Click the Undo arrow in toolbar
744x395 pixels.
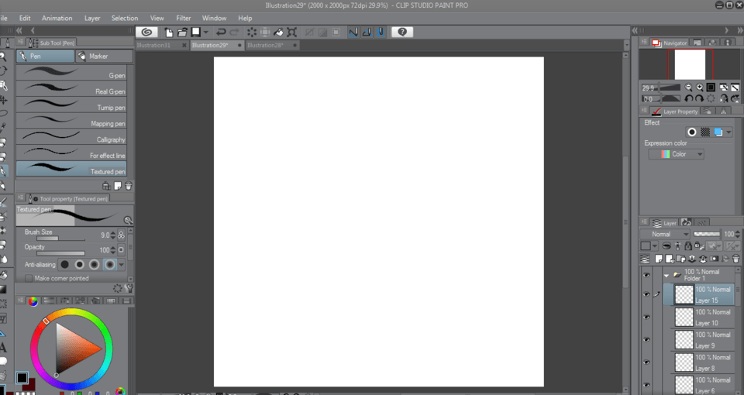tap(221, 32)
